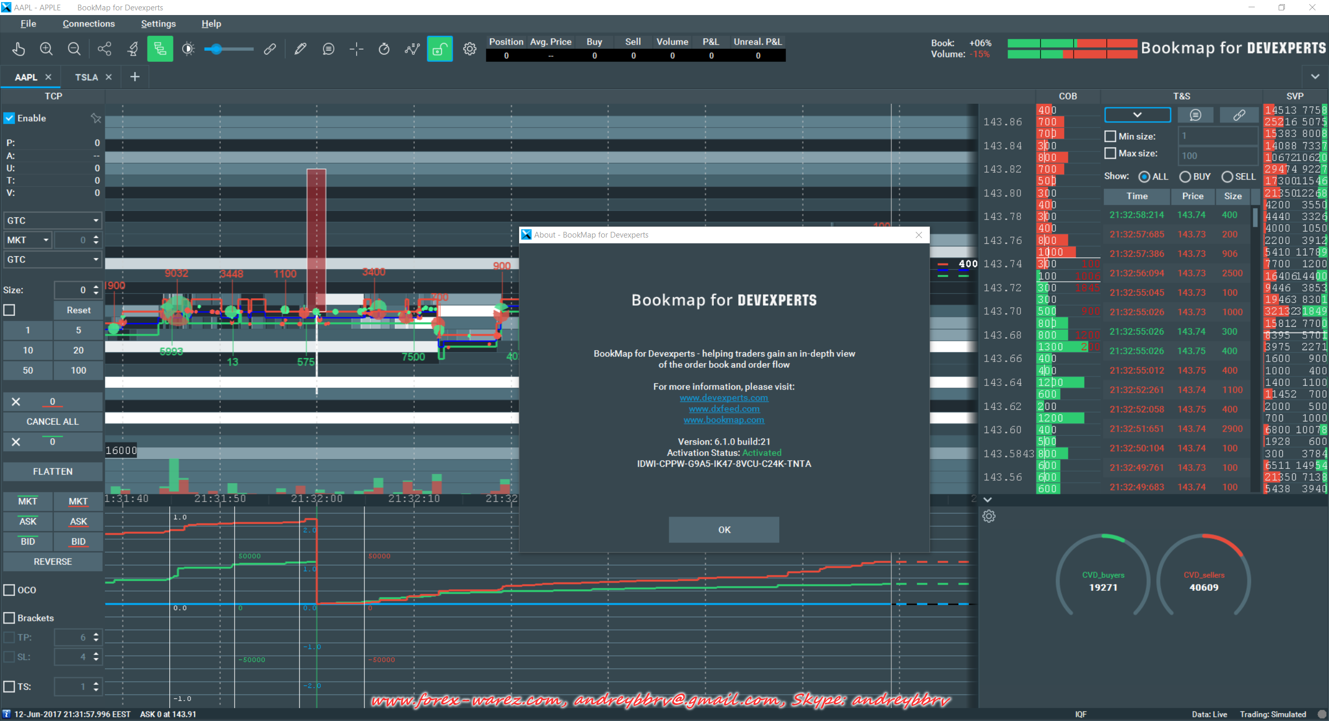
Task: Click the share nodes toolbar icon
Action: coord(104,49)
